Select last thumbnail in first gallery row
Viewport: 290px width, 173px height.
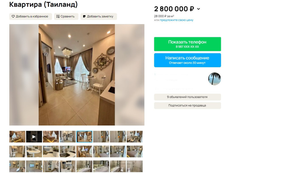point(135,137)
